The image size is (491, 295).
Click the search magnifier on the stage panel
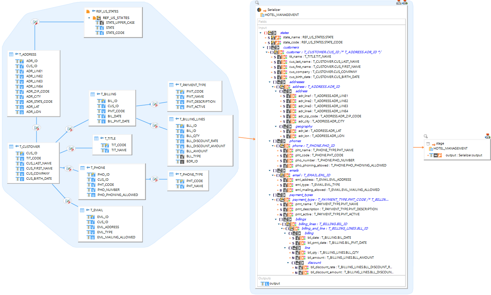coord(426,136)
